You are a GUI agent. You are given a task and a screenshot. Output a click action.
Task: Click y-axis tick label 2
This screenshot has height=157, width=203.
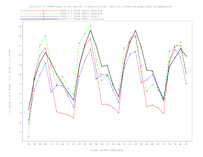(20, 132)
